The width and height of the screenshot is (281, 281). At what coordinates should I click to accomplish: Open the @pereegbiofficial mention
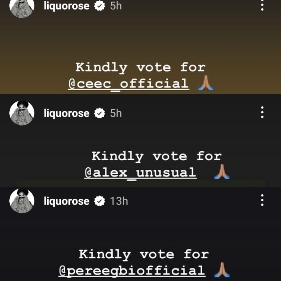[x=132, y=271]
